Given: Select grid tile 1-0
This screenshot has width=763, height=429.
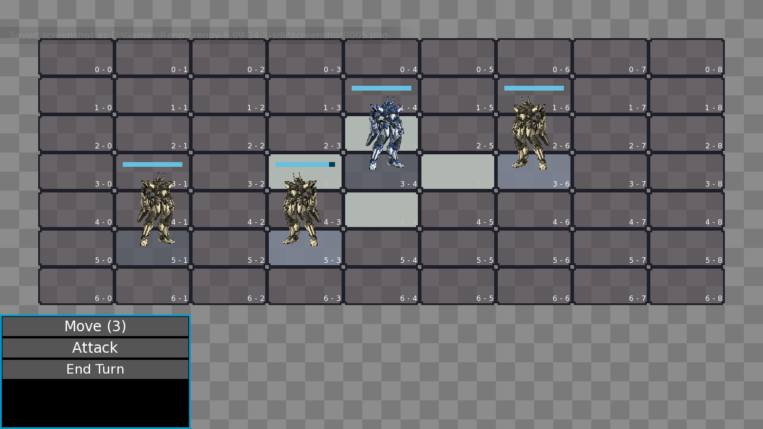Looking at the screenshot, I should pos(76,95).
